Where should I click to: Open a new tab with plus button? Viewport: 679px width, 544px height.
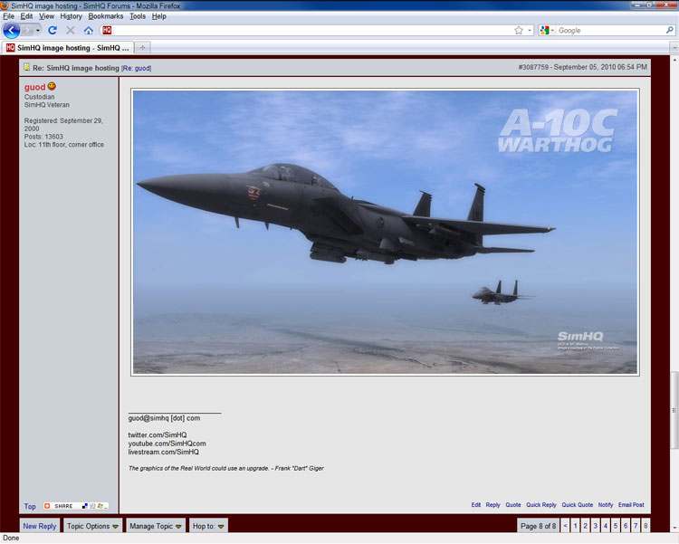[142, 48]
